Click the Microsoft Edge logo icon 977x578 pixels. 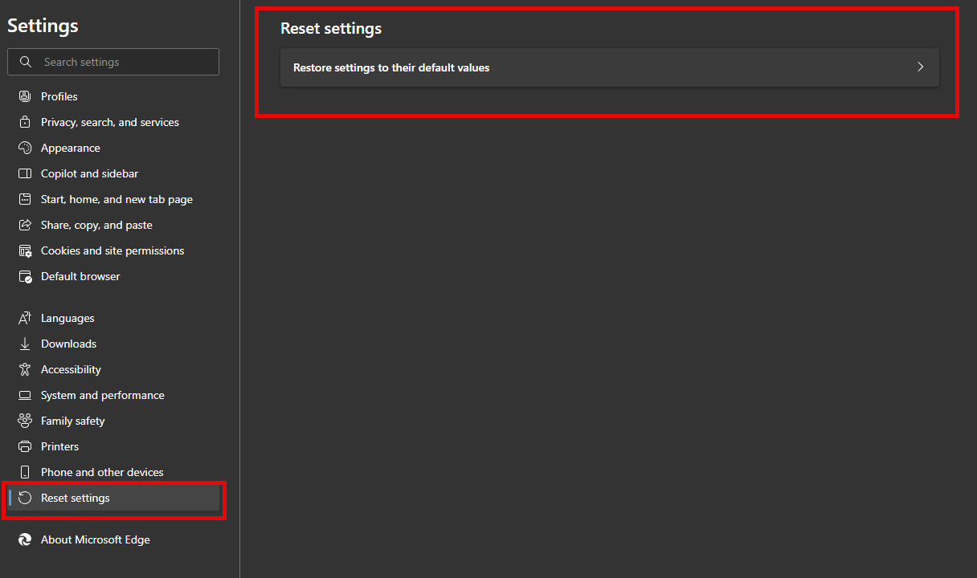coord(25,539)
